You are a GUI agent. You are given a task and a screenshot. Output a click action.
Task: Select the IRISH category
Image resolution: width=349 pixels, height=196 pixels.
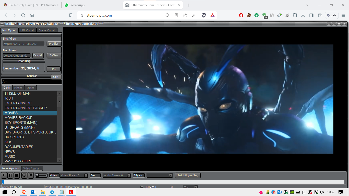pyautogui.click(x=30, y=98)
